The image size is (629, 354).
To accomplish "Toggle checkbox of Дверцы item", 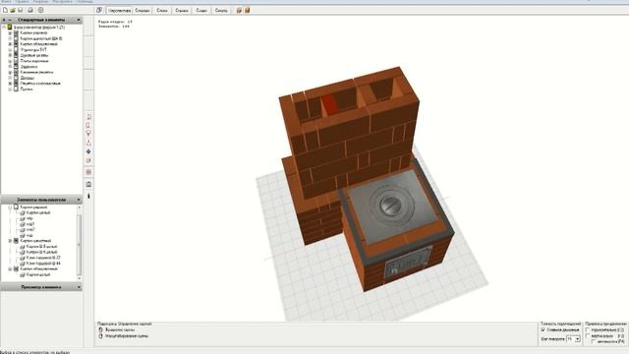I will (16, 78).
